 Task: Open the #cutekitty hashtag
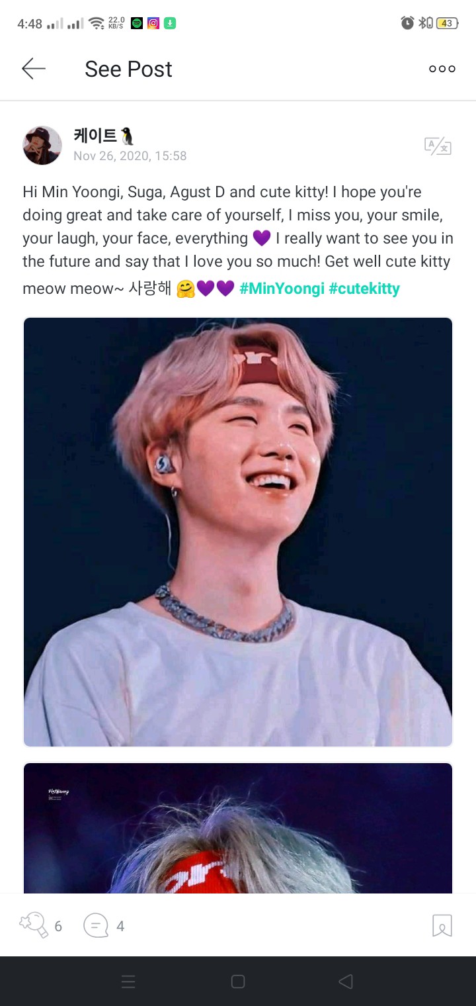364,289
